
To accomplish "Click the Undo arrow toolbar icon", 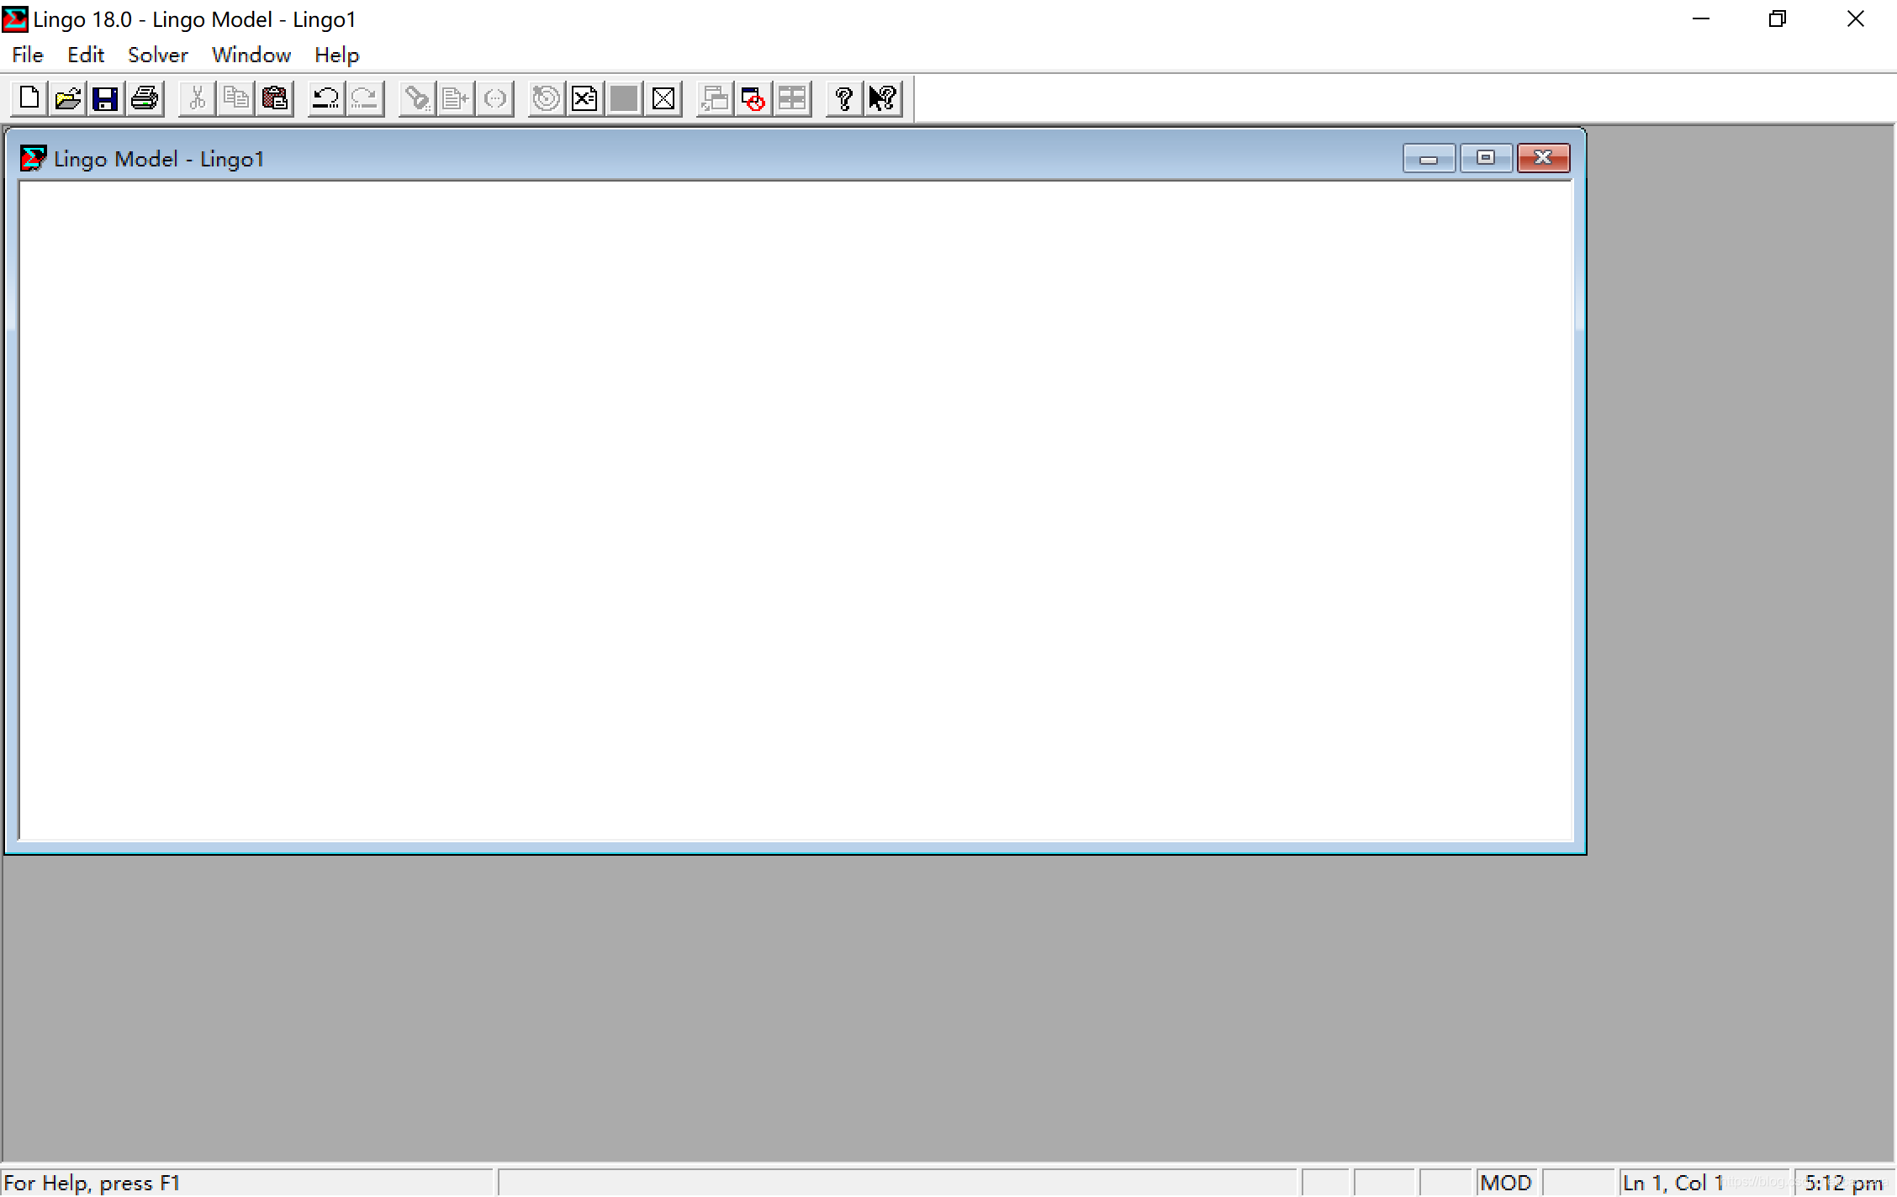I will [x=325, y=99].
